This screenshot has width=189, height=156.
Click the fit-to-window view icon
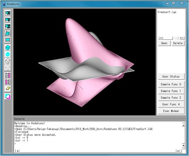coord(8,40)
